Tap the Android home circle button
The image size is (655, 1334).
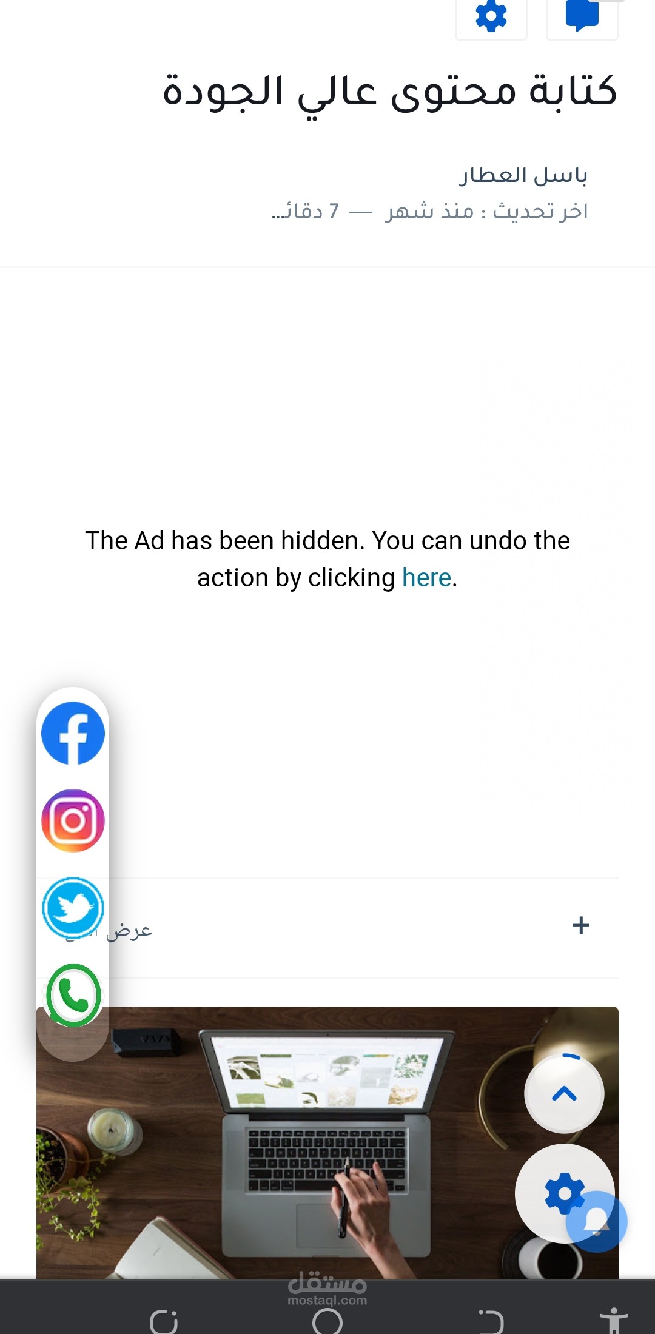click(x=327, y=1321)
